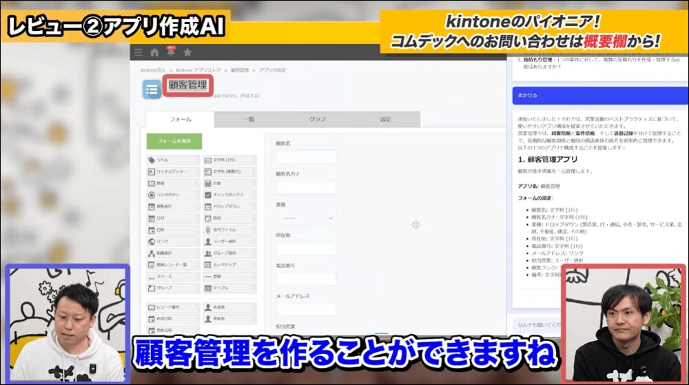Image resolution: width=689 pixels, height=385 pixels.
Task: Select the チェックボックス field in palette
Action: tap(229, 195)
